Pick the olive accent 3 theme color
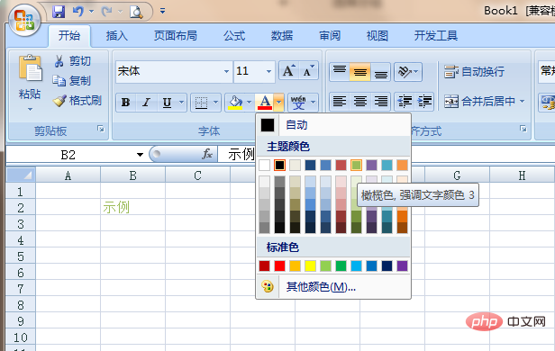Screen dimensions: 555x351 tap(356, 165)
